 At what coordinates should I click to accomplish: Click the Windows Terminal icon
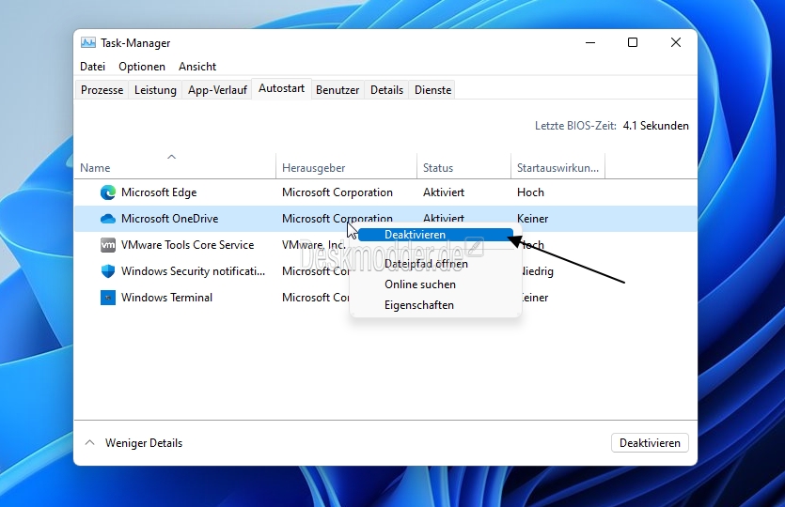coord(107,298)
